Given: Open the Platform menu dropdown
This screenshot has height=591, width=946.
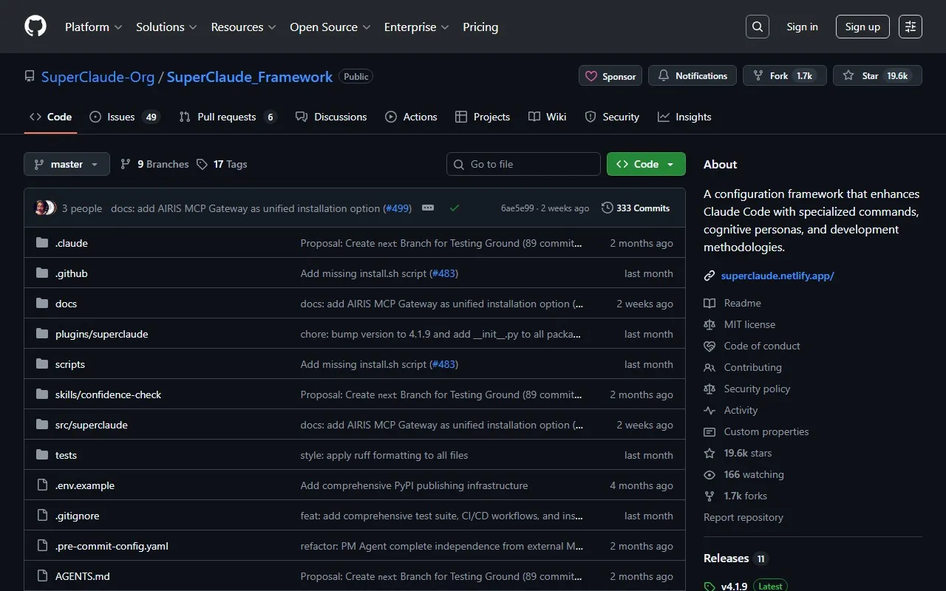Looking at the screenshot, I should 93,27.
